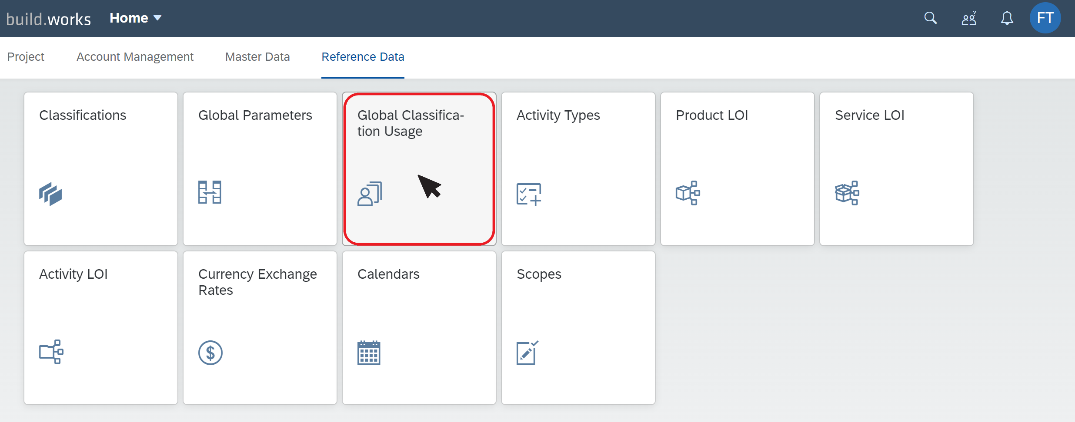Expand the Home dropdown menu
Screen dimensions: 1075x422
135,18
